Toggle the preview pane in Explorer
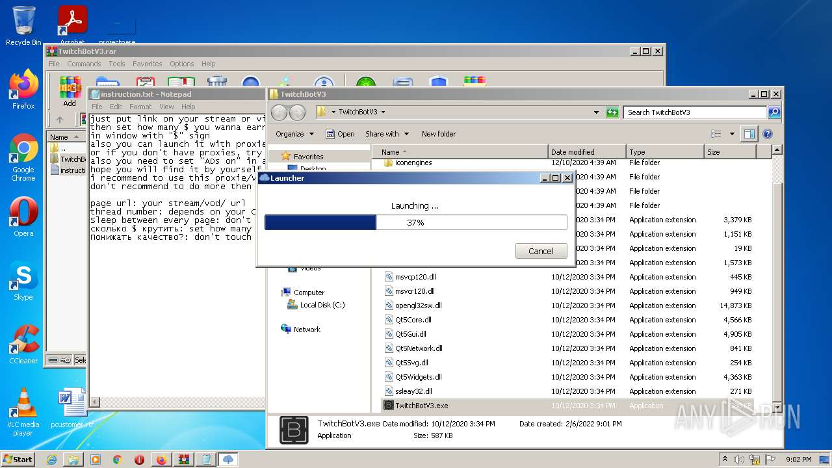This screenshot has width=832, height=468. click(x=749, y=134)
